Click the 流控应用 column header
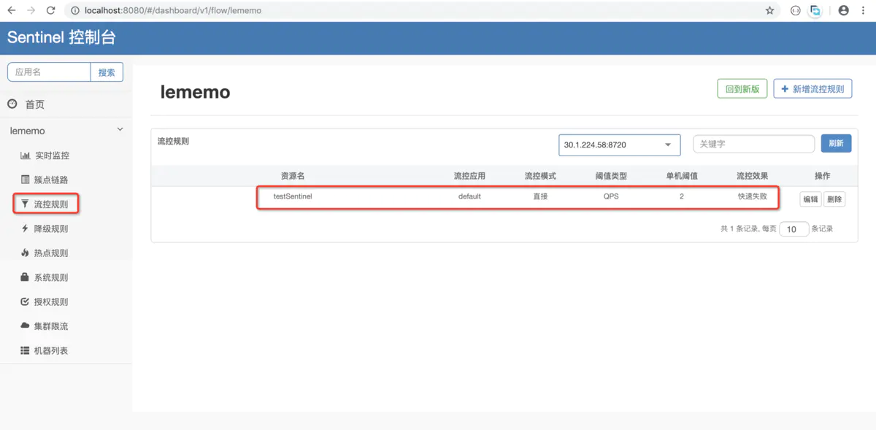The image size is (876, 430). click(x=469, y=176)
